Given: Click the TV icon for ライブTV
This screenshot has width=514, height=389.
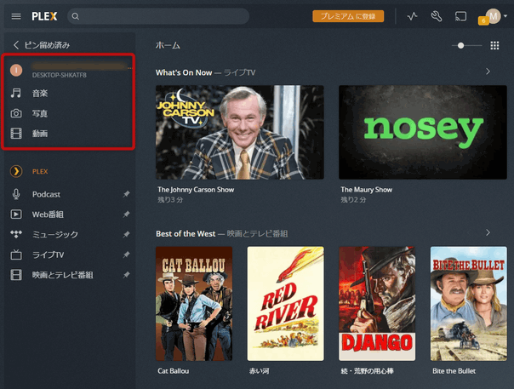Looking at the screenshot, I should coord(16,255).
